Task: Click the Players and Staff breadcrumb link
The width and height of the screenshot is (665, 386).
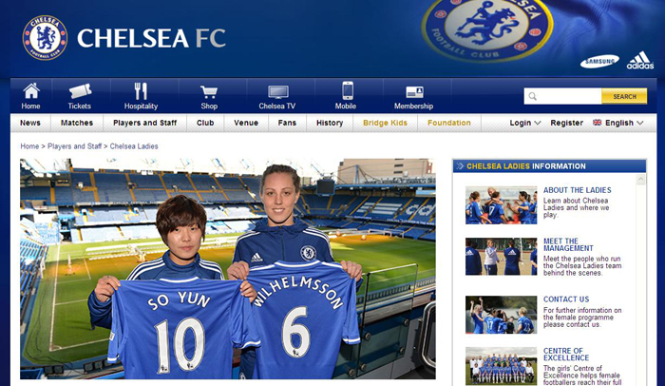Action: 75,146
